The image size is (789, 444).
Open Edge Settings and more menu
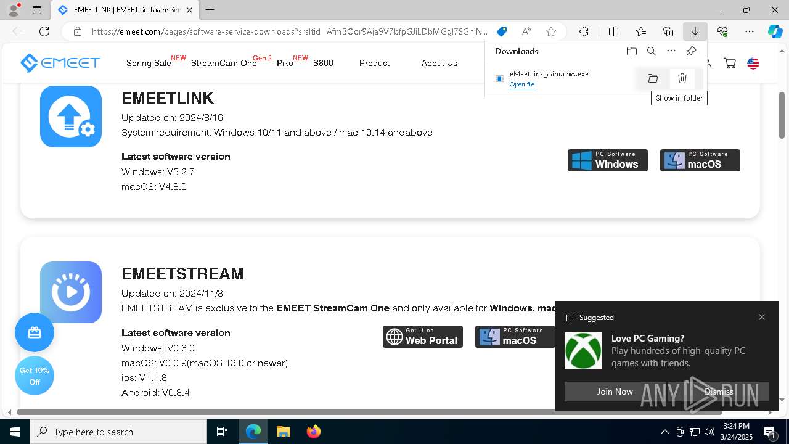[x=750, y=31]
